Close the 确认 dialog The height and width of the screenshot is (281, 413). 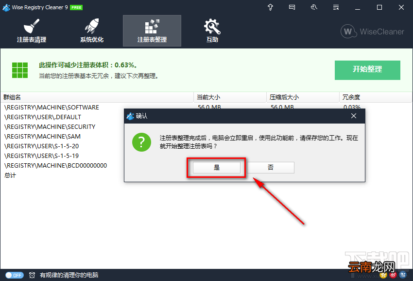(354, 116)
